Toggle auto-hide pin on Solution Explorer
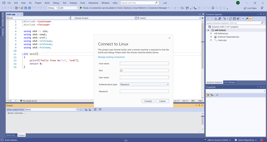The width and height of the screenshot is (267, 142). (261, 14)
